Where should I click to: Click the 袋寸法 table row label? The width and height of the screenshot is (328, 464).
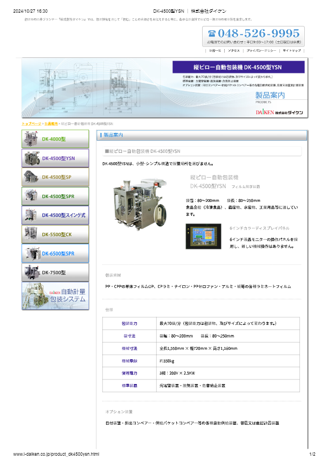click(x=129, y=336)
